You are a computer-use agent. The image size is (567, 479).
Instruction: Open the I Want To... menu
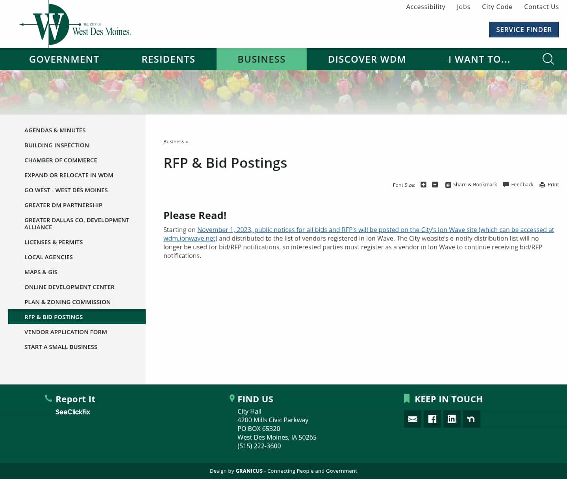(479, 59)
